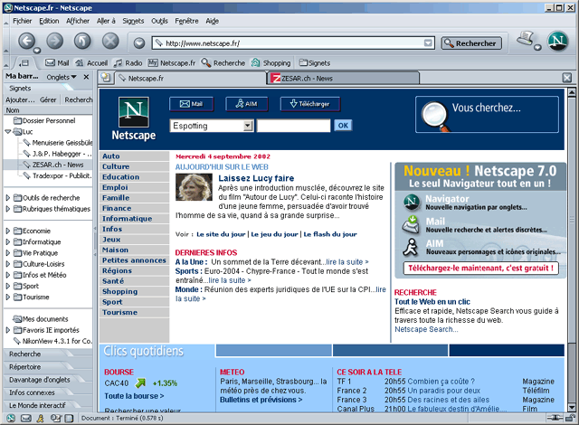
Task: Click the AIM button in page header
Action: [246, 104]
